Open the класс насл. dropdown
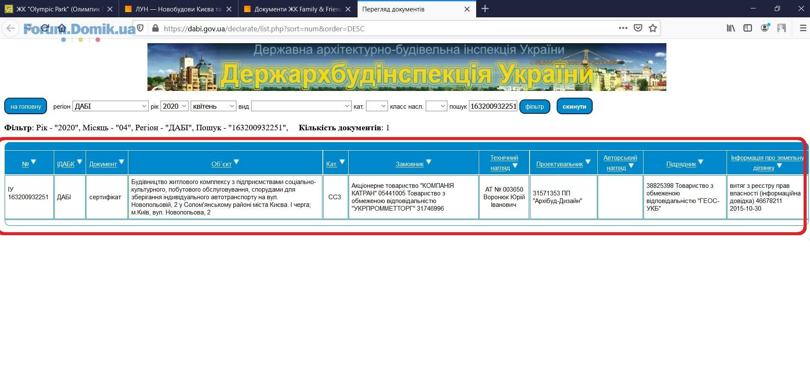 (x=436, y=106)
